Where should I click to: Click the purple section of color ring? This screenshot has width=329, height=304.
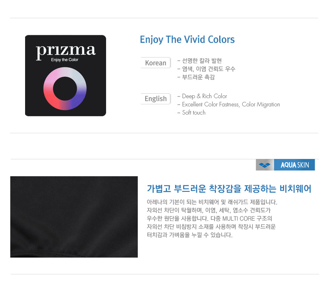[79, 98]
